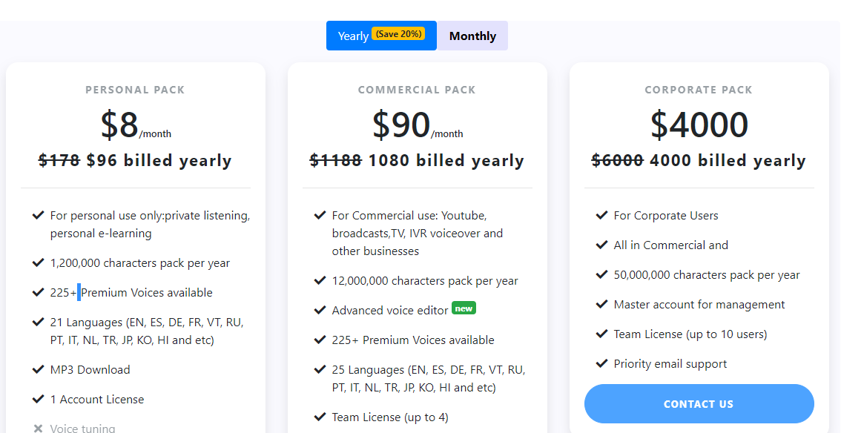Click checkmark beside Advanced voice editor
The image size is (841, 433).
coord(320,310)
